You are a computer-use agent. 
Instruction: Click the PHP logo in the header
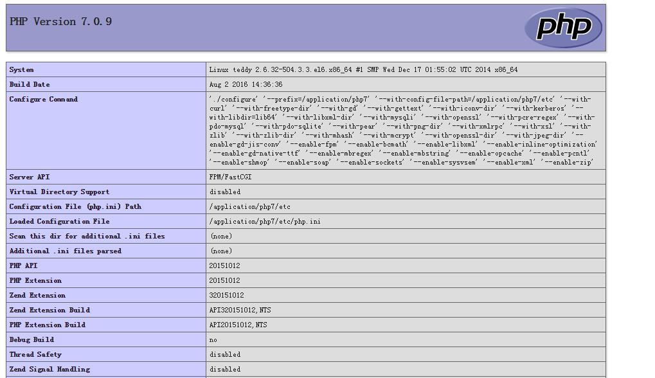(563, 28)
